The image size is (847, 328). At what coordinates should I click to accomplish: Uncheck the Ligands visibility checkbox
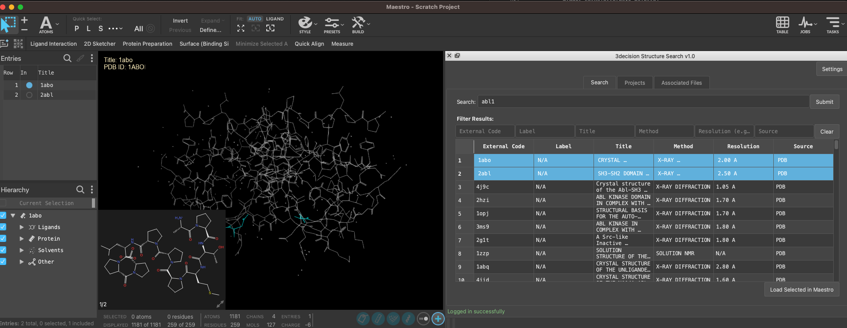[3, 227]
